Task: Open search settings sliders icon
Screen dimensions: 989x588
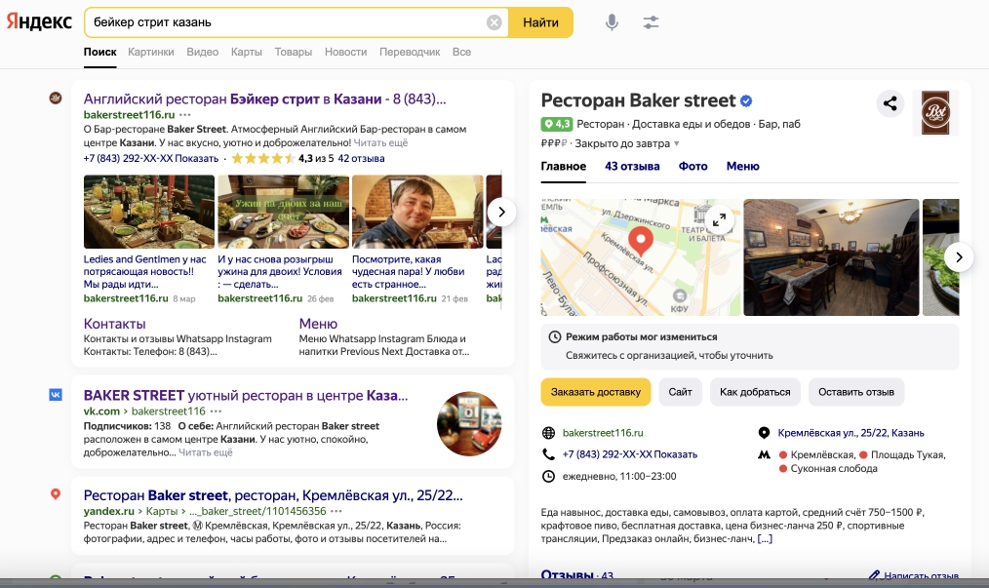Action: 651,22
